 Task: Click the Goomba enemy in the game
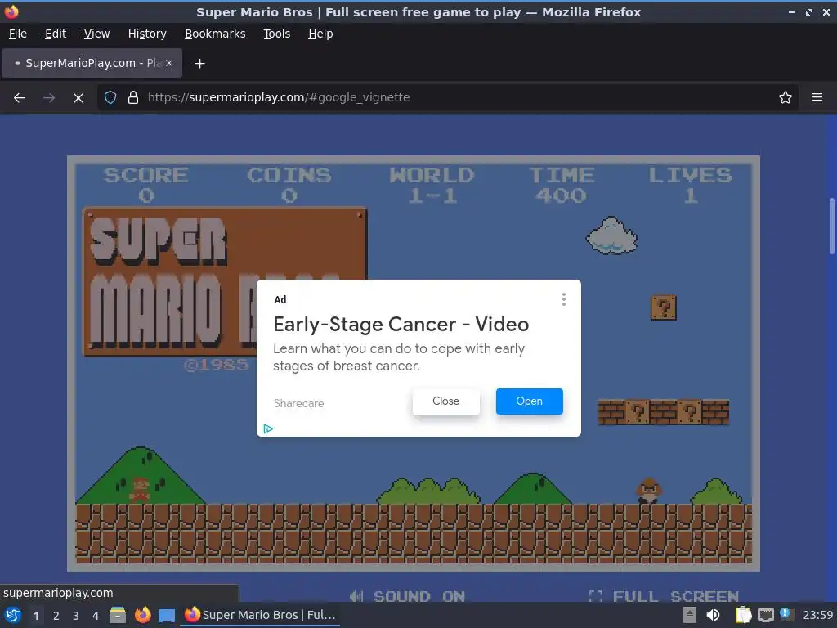649,491
